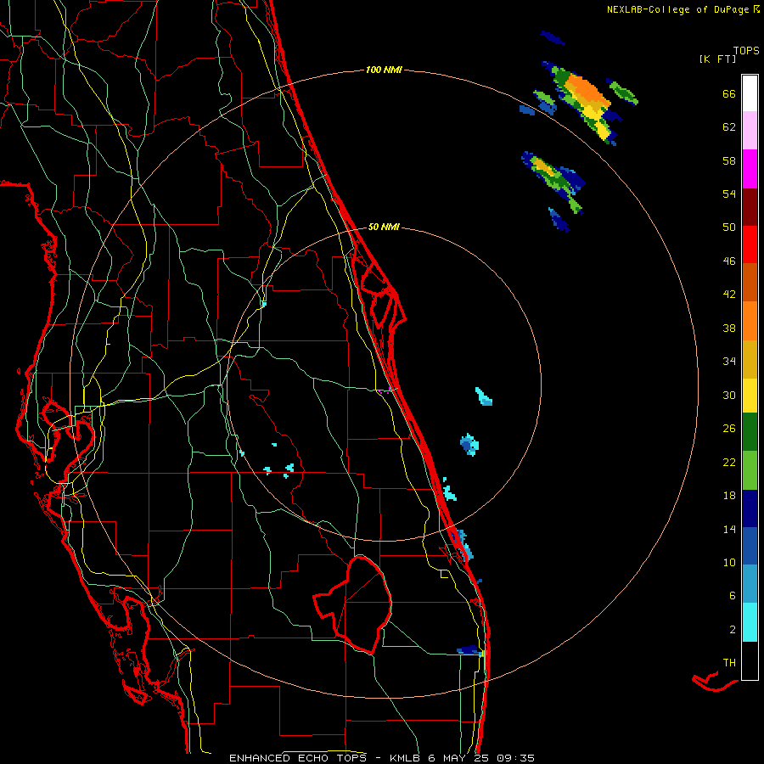Click the light green legend swatch between 22 and 18
The height and width of the screenshot is (764, 764).
click(750, 470)
